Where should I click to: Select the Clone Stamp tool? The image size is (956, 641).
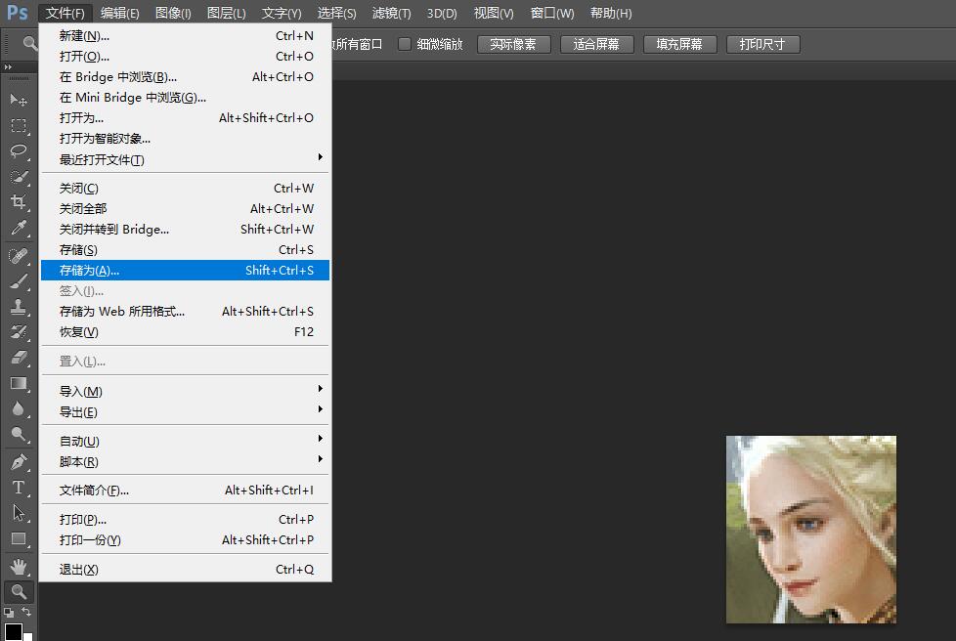[x=19, y=307]
